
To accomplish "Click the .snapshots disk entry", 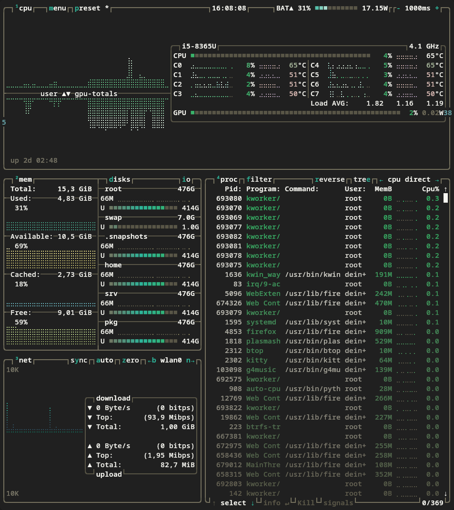I will tap(126, 236).
